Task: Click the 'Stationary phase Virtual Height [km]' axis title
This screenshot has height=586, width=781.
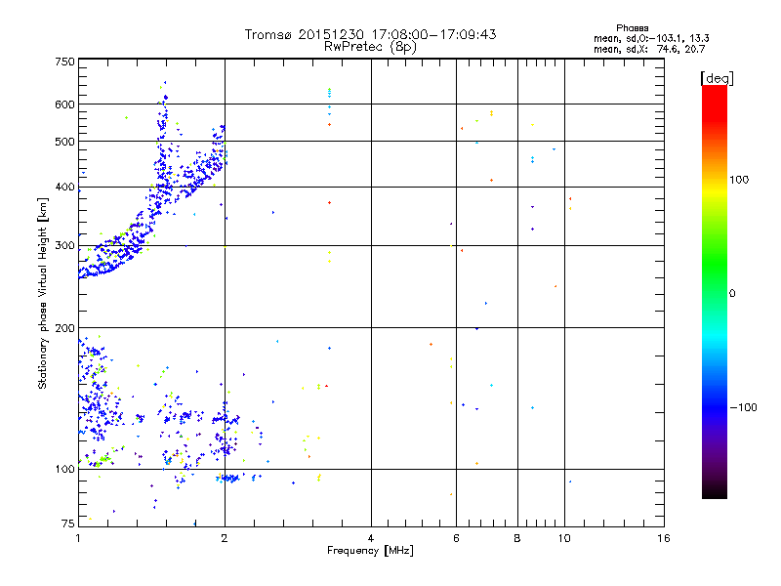Action: pos(42,293)
